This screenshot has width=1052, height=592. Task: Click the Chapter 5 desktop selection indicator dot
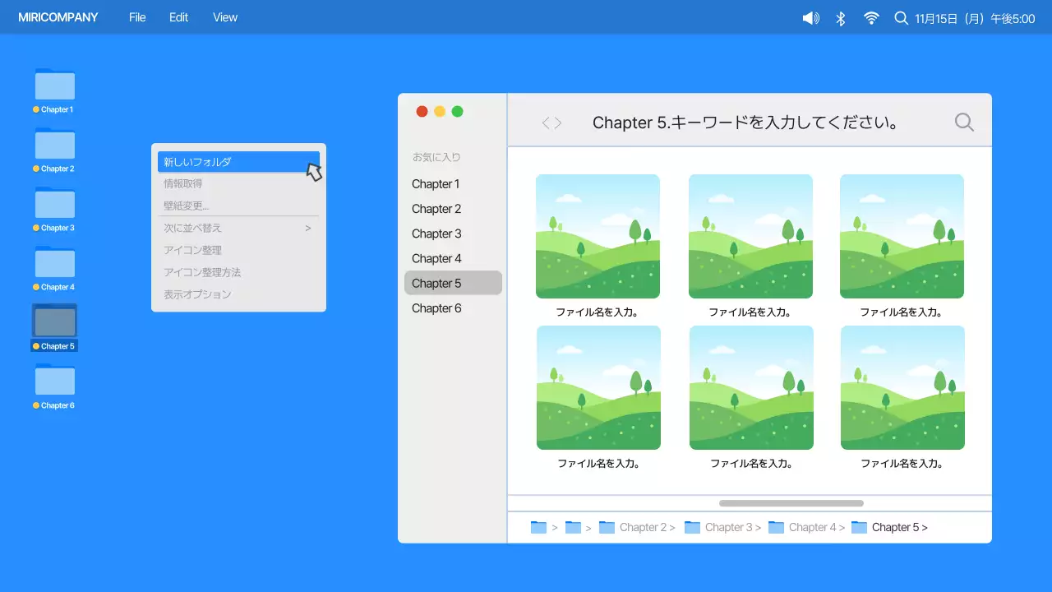36,346
